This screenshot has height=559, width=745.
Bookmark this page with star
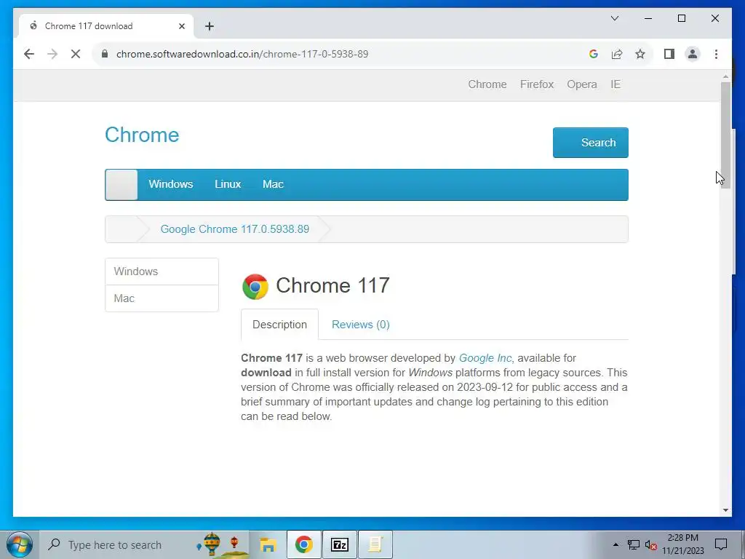point(640,54)
